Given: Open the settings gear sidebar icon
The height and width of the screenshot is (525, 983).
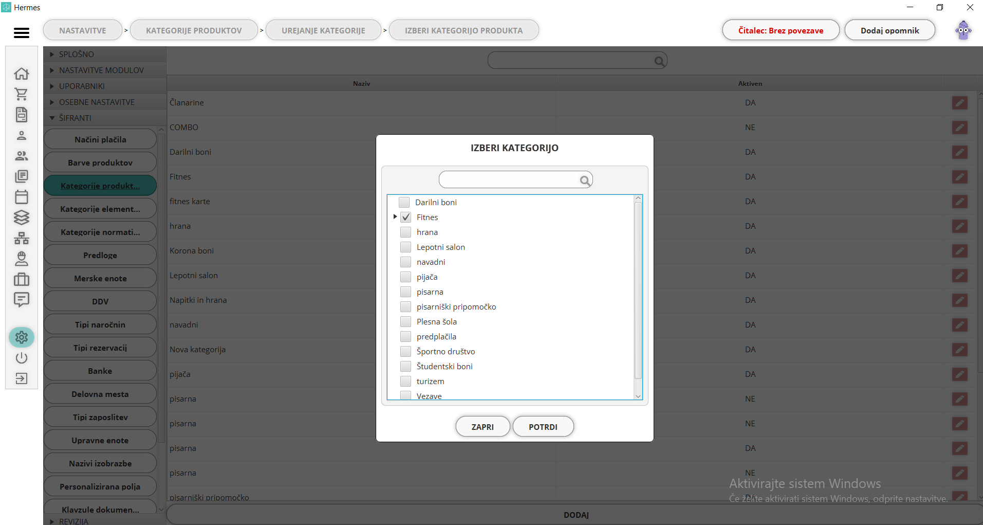Looking at the screenshot, I should (22, 337).
